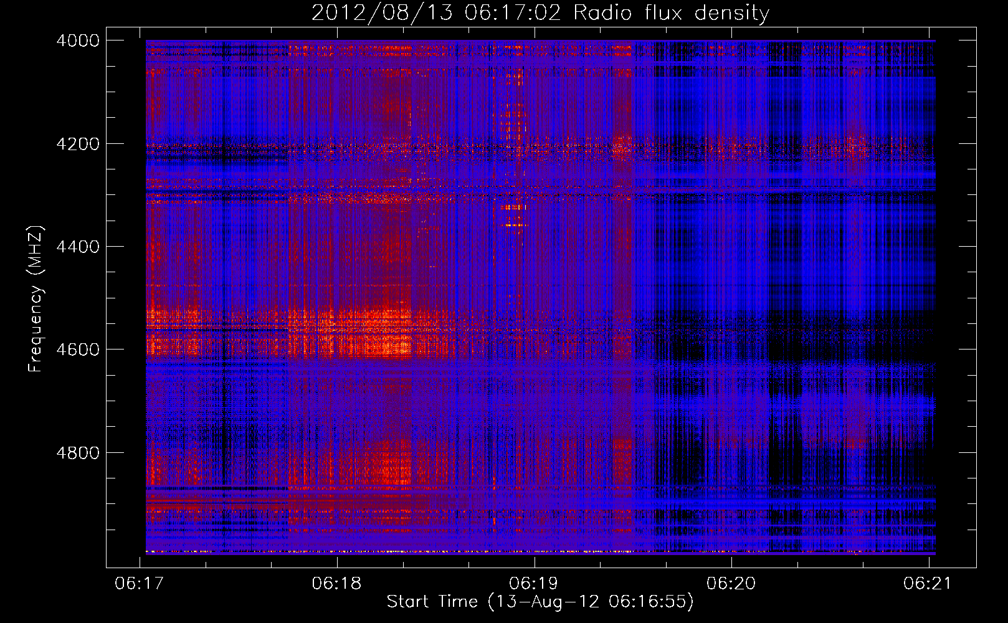1008x623 pixels.
Task: Click the 06:17 time tick label
Action: pyautogui.click(x=140, y=583)
